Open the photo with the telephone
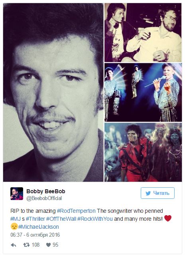This screenshot has height=259, width=187. pyautogui.click(x=143, y=33)
